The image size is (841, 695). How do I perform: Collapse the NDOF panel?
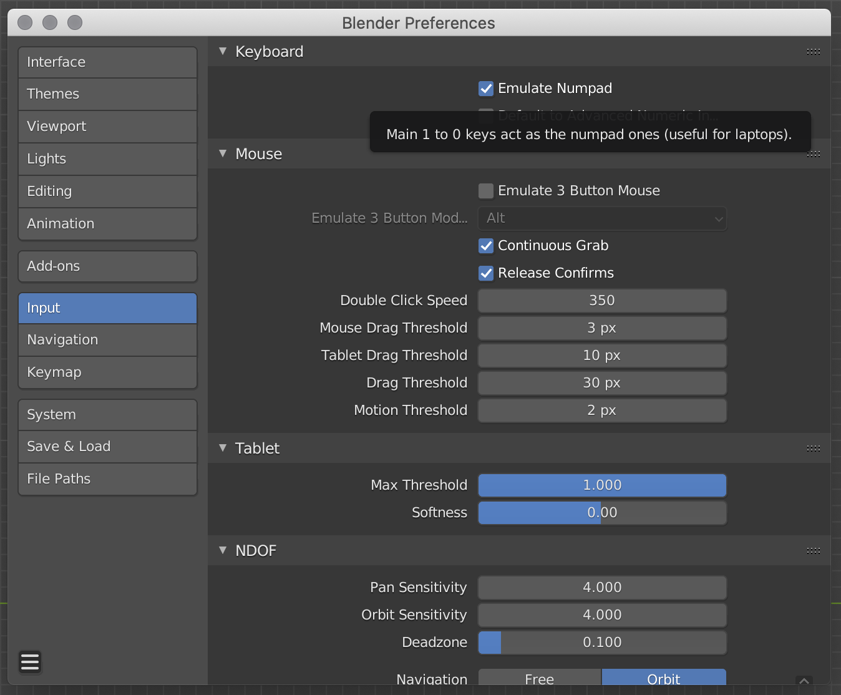[223, 551]
